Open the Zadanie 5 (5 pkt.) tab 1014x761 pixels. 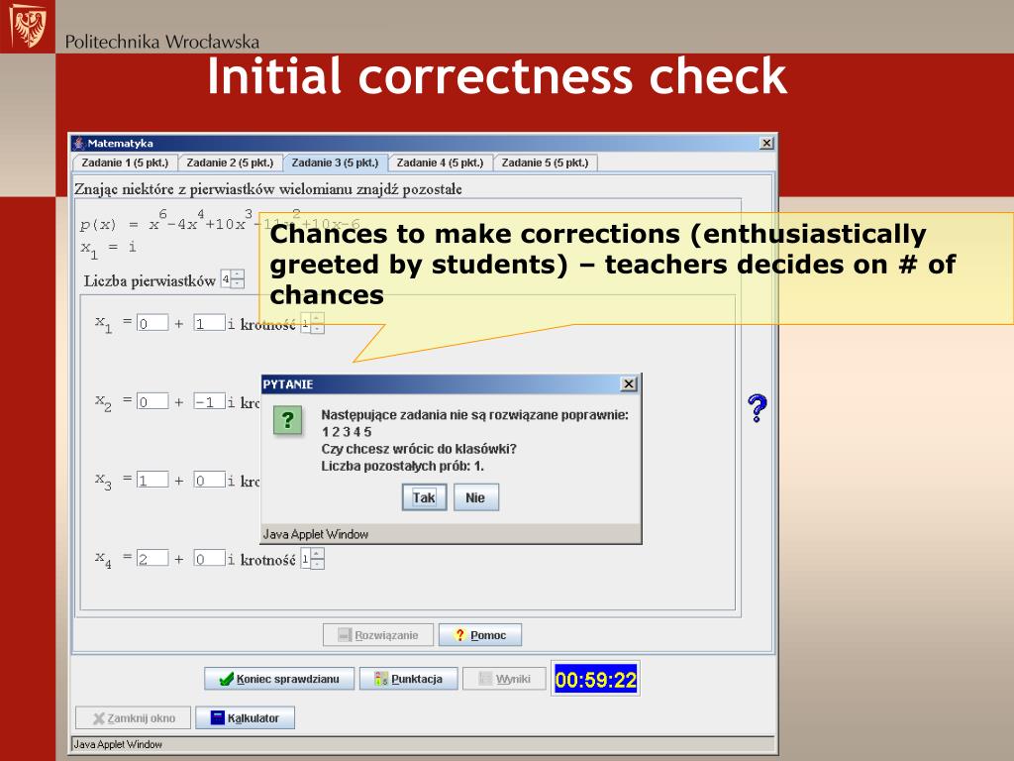point(546,163)
